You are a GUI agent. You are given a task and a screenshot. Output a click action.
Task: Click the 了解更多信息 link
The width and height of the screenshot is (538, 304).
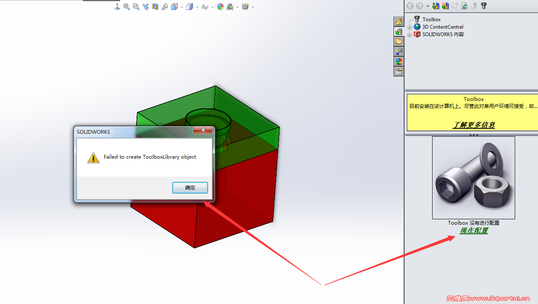point(474,125)
